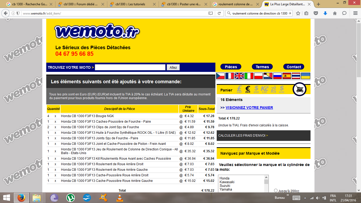Switch to 'roulement colonne de...' Google tab

[x=236, y=4]
